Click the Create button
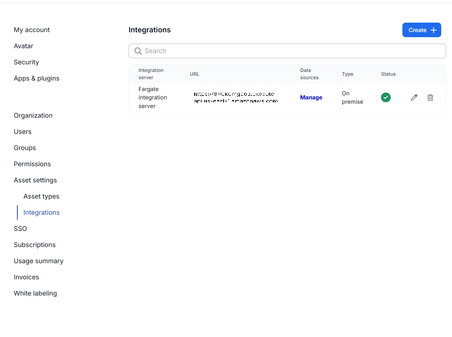 pyautogui.click(x=422, y=30)
